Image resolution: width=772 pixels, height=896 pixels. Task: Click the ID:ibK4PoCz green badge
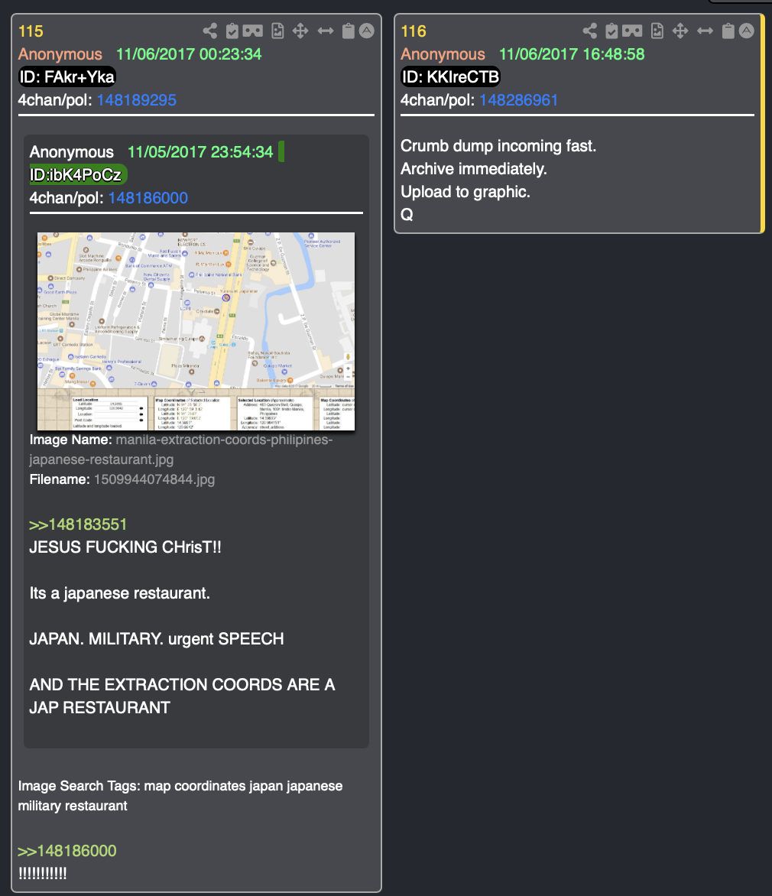[78, 175]
